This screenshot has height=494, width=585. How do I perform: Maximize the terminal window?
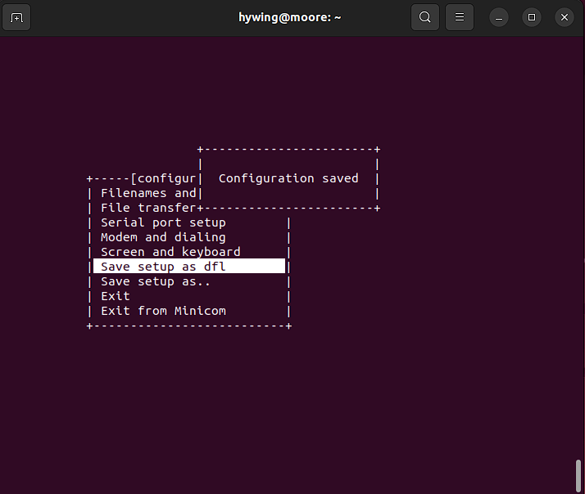coord(532,17)
